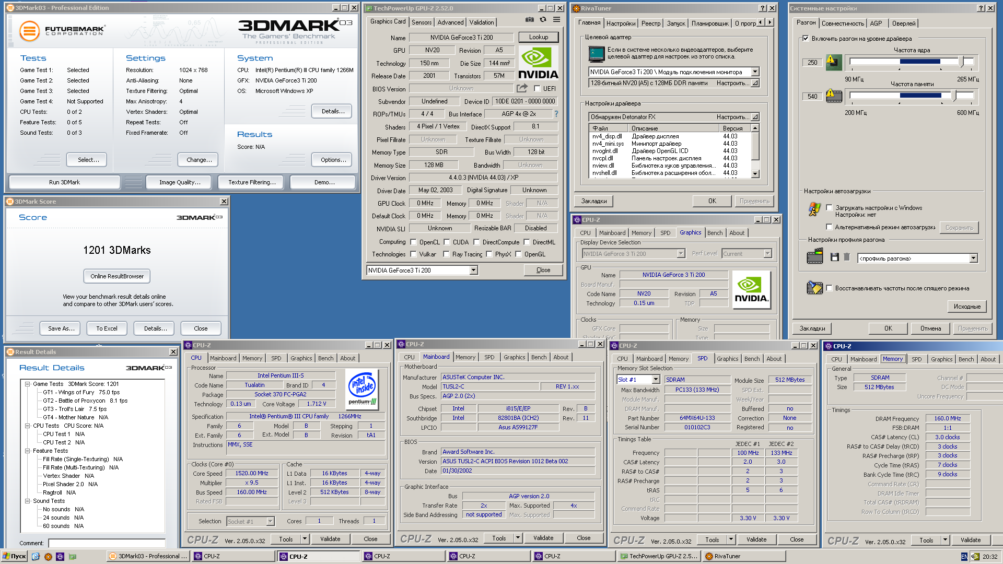Click adapter 'Настроить...' triangle button in RivaTuner
This screenshot has width=1003, height=564.
click(x=755, y=83)
